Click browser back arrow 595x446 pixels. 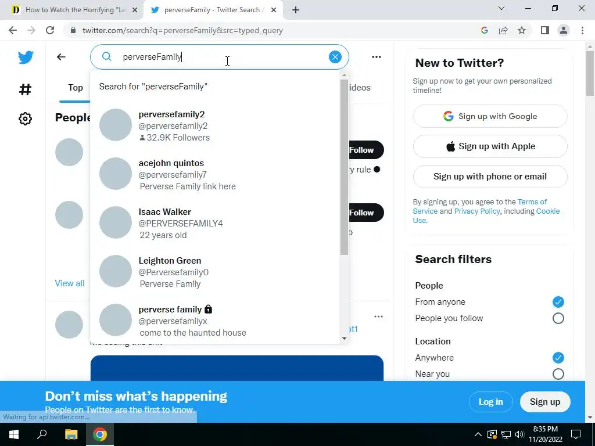[13, 30]
